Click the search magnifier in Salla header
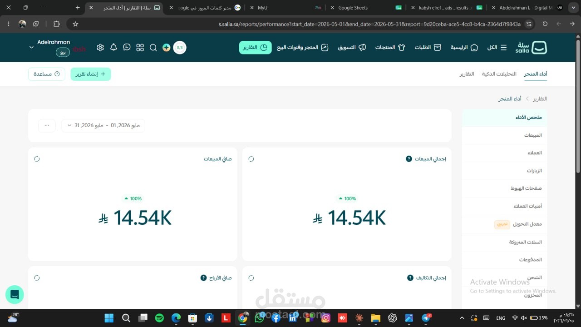Viewport: 581px width, 327px height. click(153, 47)
